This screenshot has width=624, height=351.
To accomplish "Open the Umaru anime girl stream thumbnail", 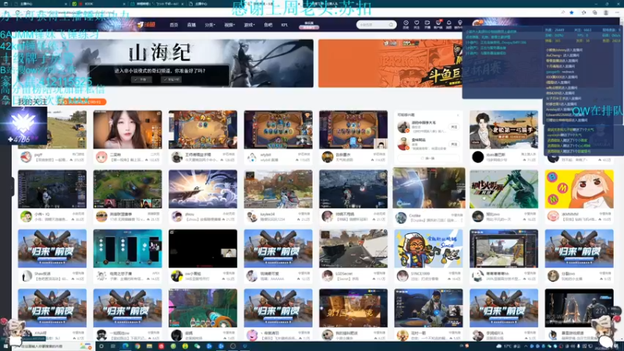I will click(x=579, y=189).
